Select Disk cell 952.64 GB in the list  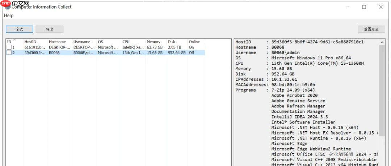point(177,52)
